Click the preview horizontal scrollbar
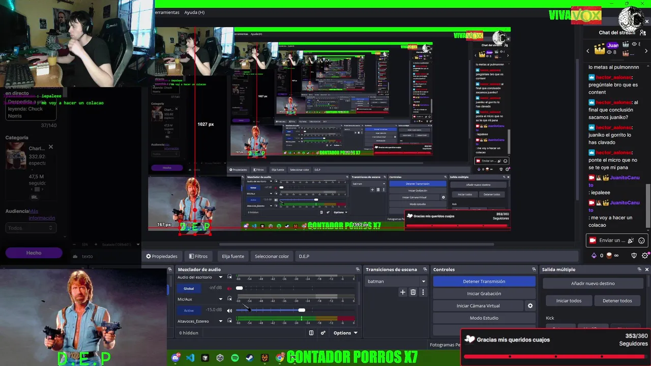 356,245
